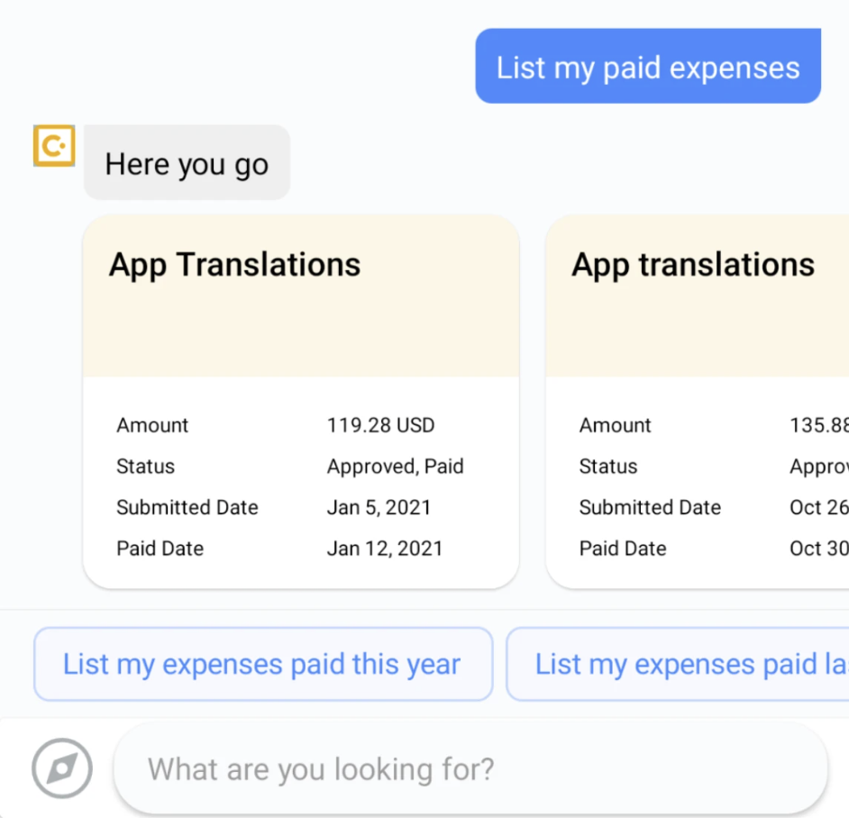
Task: Click the App Translations card title
Action: pyautogui.click(x=234, y=265)
